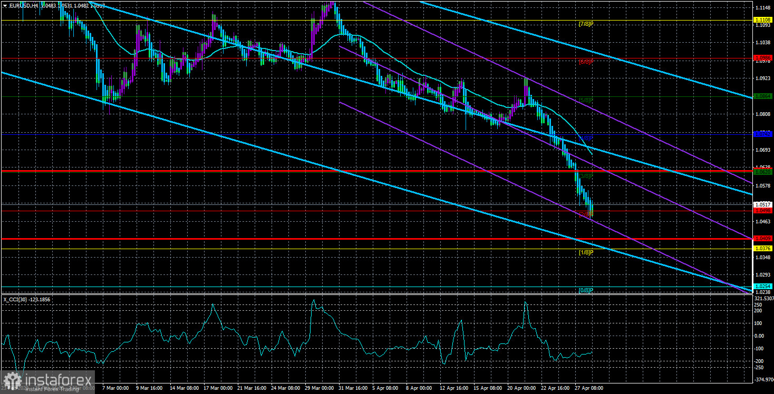
Task: Select the 1.0620 price tag on axis
Action: point(763,172)
